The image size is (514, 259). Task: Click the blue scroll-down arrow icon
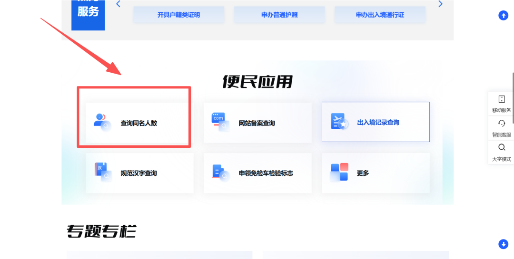click(x=503, y=244)
